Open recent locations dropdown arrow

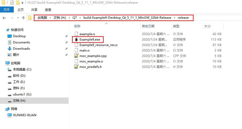click(18, 18)
